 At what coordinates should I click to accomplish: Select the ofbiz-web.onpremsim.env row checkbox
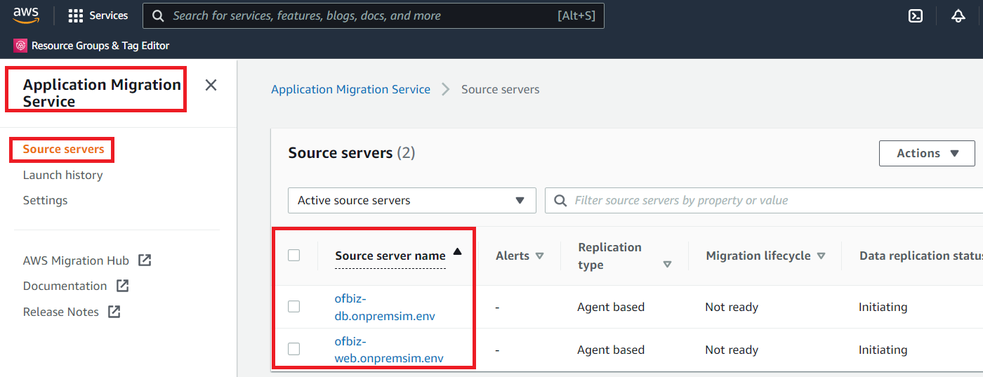pyautogui.click(x=294, y=349)
